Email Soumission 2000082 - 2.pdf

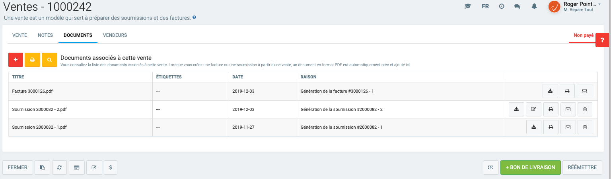click(568, 109)
